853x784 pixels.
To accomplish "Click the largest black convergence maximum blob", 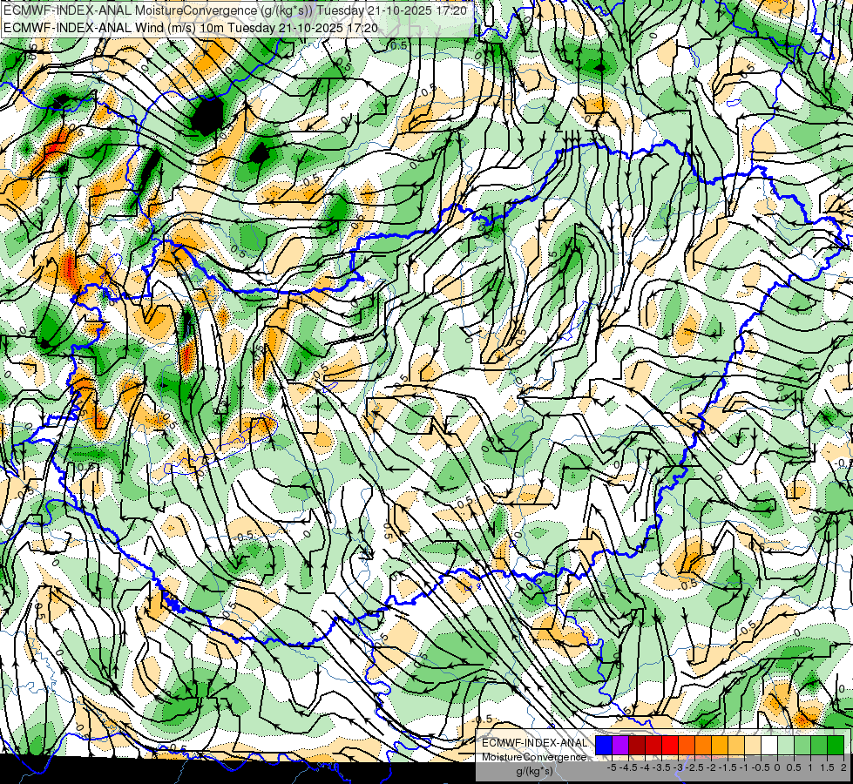I will point(208,115).
